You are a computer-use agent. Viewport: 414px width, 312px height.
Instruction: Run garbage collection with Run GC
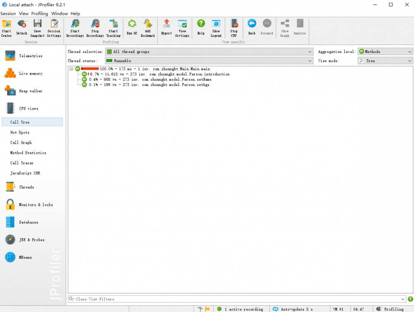click(x=132, y=27)
